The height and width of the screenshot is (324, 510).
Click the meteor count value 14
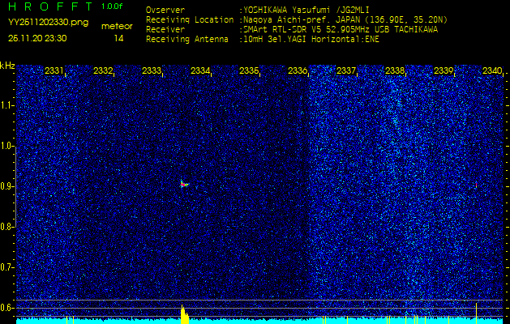(118, 39)
